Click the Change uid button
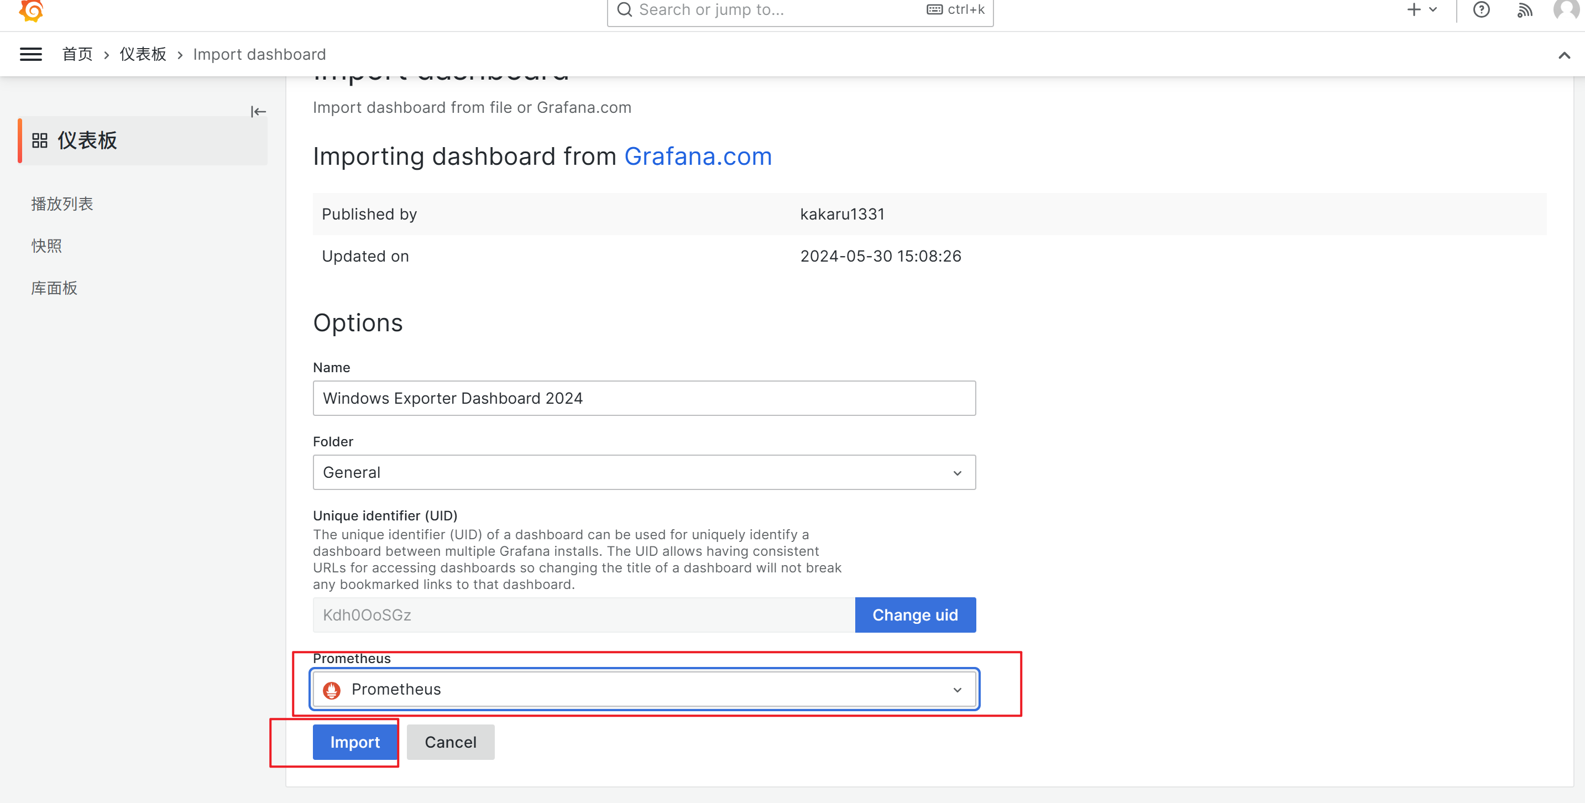Screen dimensions: 1585x803 pos(915,615)
